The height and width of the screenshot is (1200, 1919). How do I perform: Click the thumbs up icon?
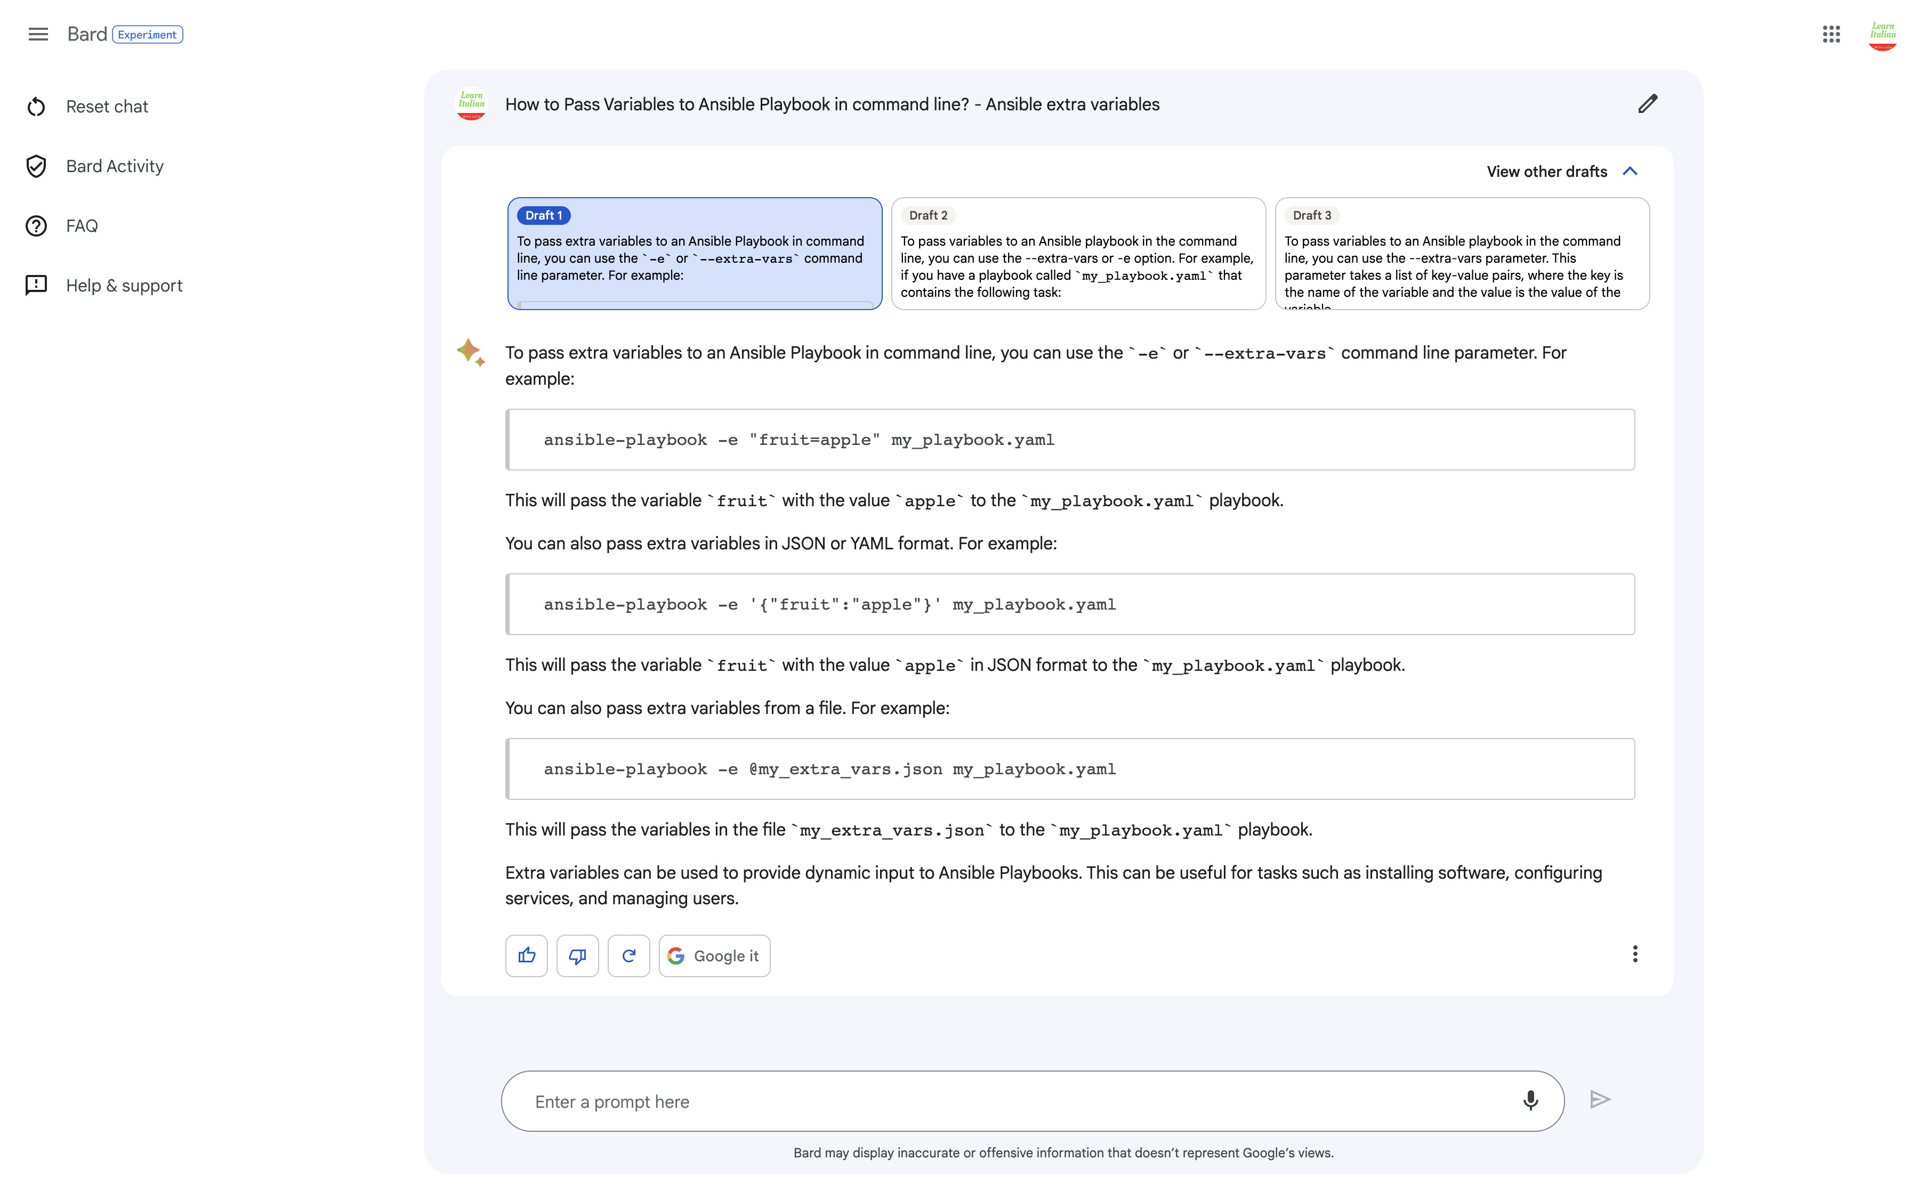[x=526, y=955]
